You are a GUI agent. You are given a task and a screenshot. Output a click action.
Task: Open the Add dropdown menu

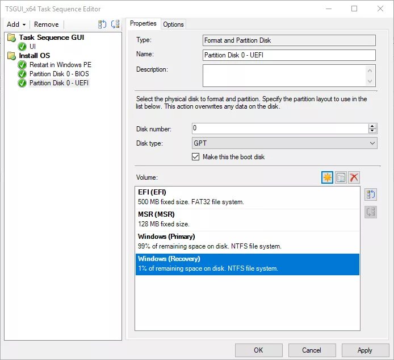pos(16,24)
